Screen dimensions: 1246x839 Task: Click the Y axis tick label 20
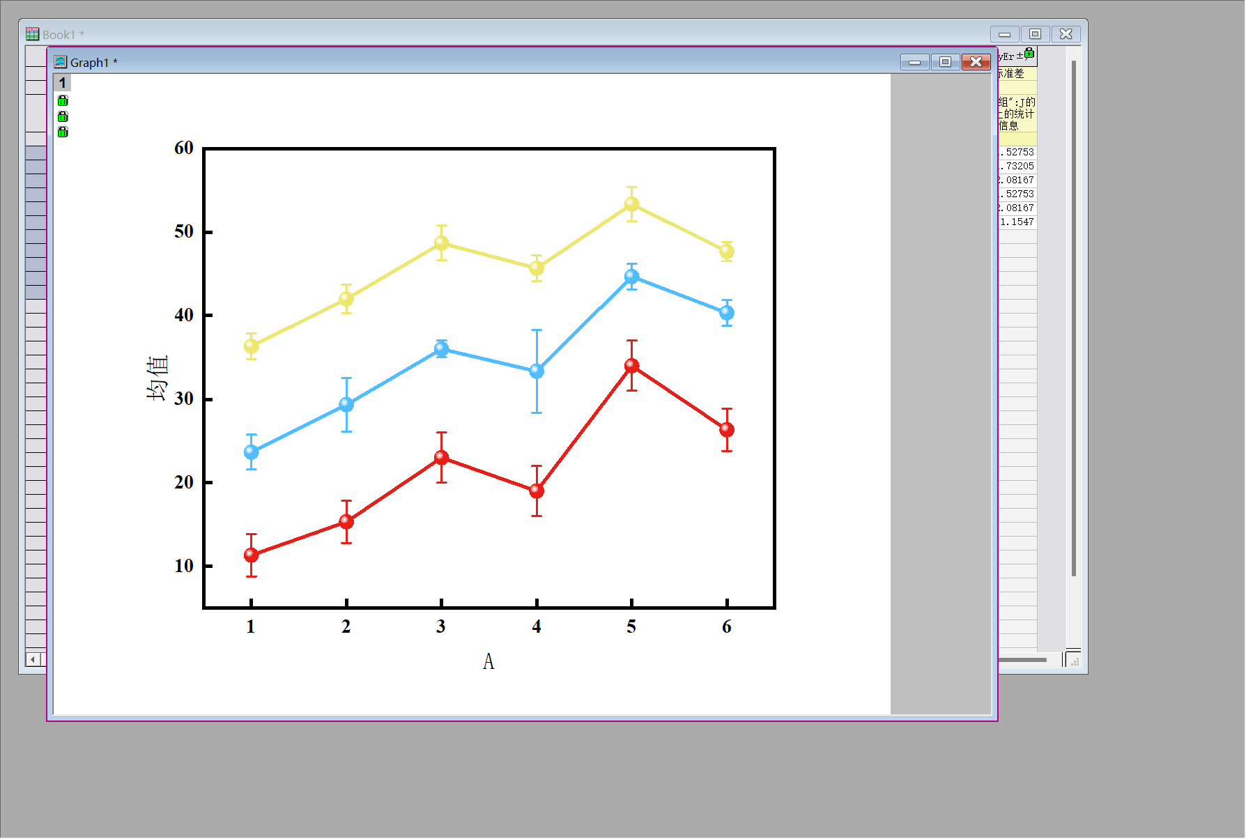(x=184, y=482)
